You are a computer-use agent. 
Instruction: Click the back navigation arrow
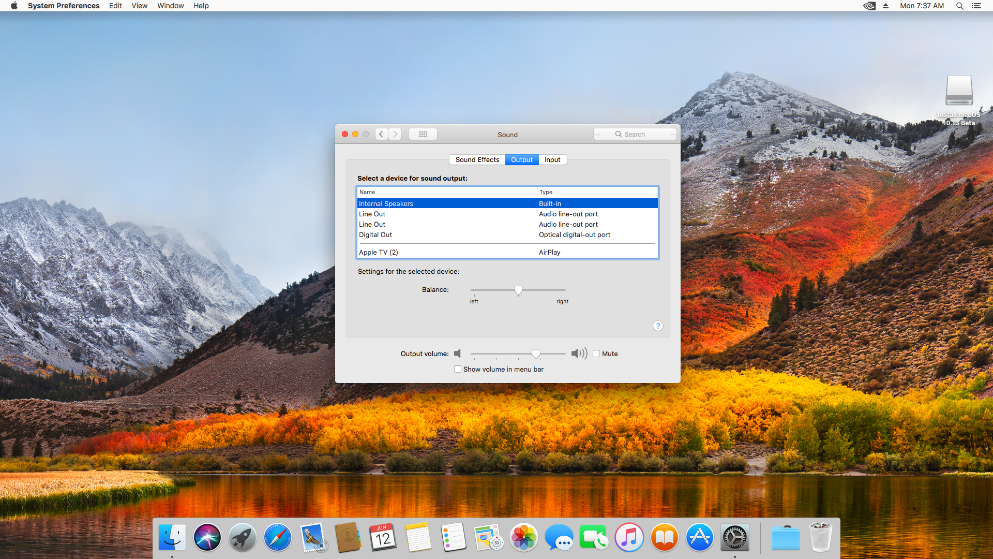coord(381,134)
